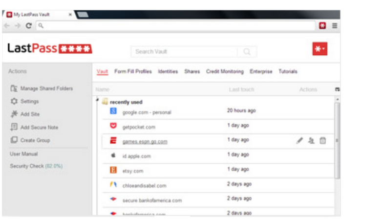Click the "20 hours ago" timestamp
This screenshot has height=219, width=382.
tap(241, 110)
